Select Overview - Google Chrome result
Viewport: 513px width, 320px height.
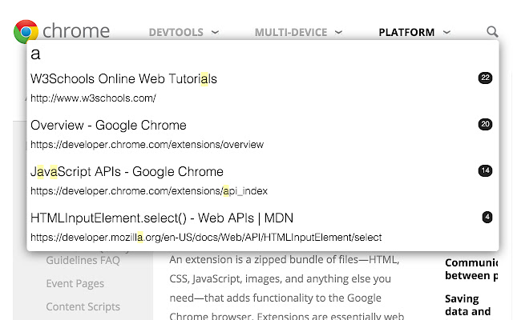coord(108,126)
